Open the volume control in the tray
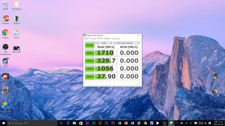The height and width of the screenshot is (126, 225). click(191, 123)
